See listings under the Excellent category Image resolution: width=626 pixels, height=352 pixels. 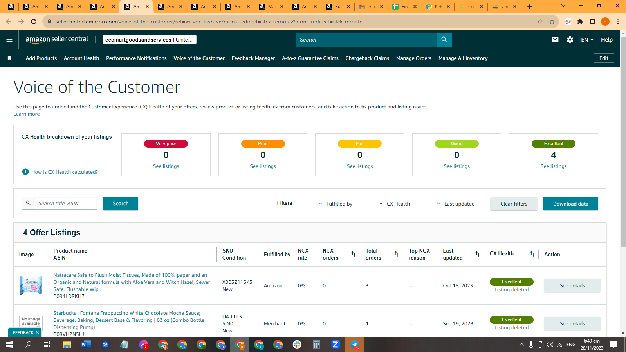tap(554, 166)
